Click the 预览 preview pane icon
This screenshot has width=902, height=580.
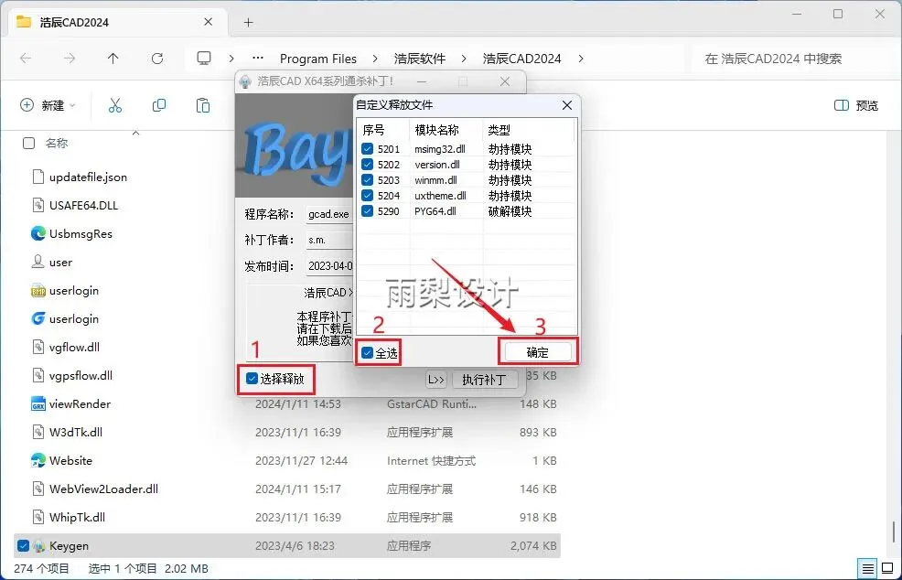coord(841,105)
